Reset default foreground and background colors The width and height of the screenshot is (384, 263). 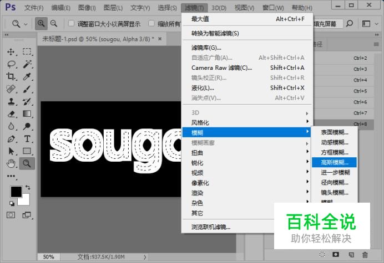12,203
